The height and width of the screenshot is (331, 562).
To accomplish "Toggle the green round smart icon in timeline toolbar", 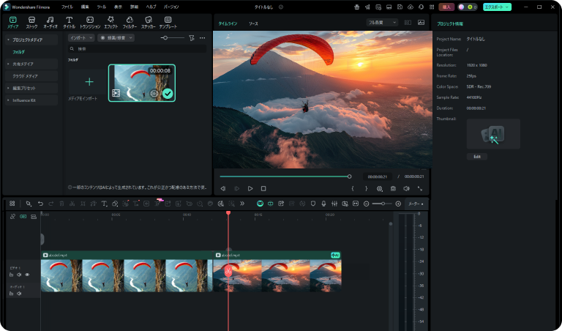I will pos(260,204).
